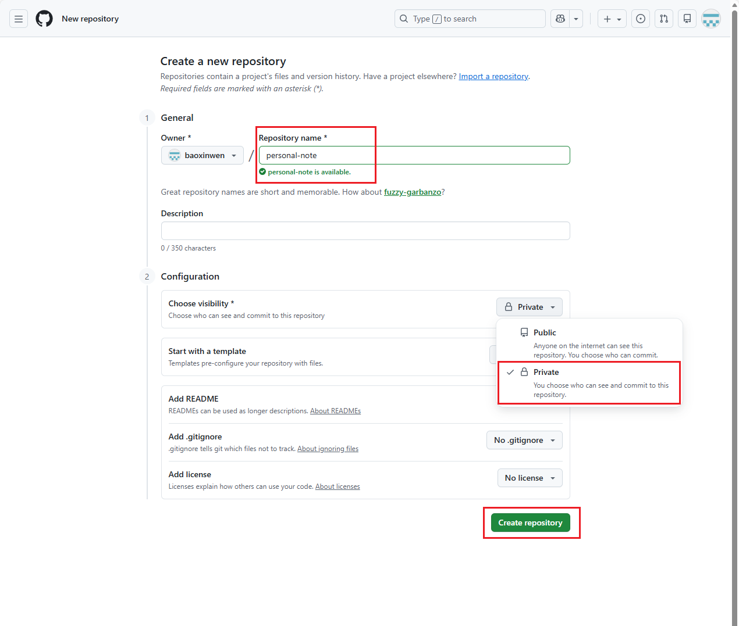Screen dimensions: 739x626
Task: Open the Issues icon in header
Action: click(x=641, y=19)
